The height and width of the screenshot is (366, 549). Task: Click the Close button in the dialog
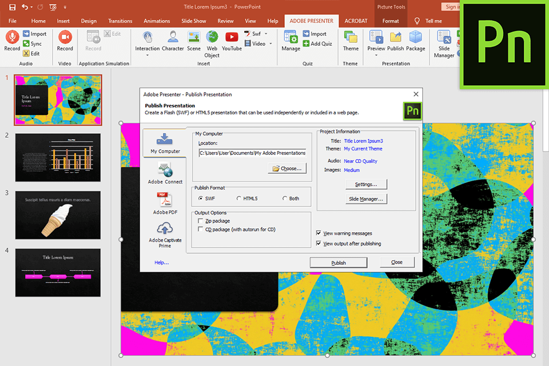coord(397,262)
